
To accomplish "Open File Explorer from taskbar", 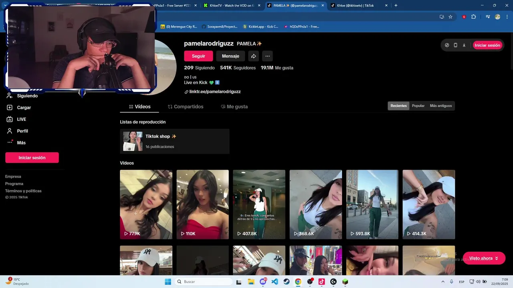I will (251, 282).
